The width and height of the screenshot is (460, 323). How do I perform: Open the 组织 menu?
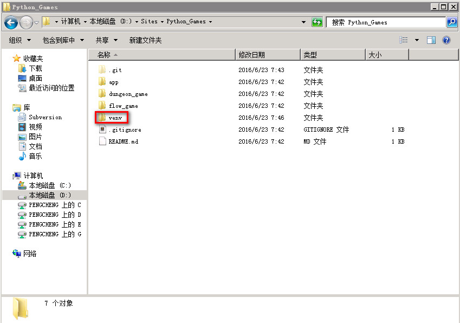[20, 40]
